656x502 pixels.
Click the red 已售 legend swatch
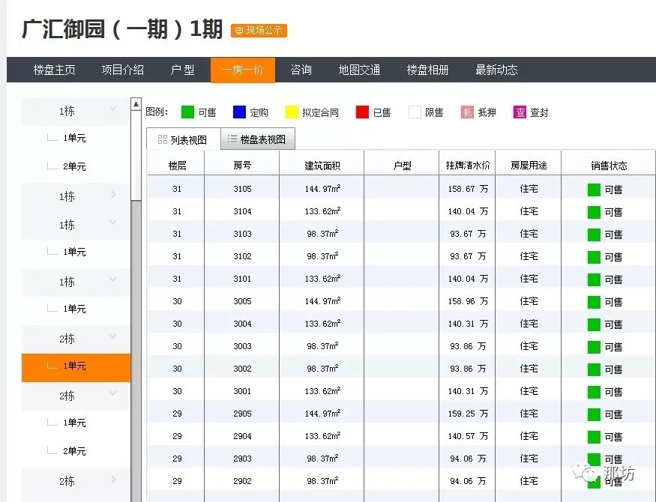(362, 112)
